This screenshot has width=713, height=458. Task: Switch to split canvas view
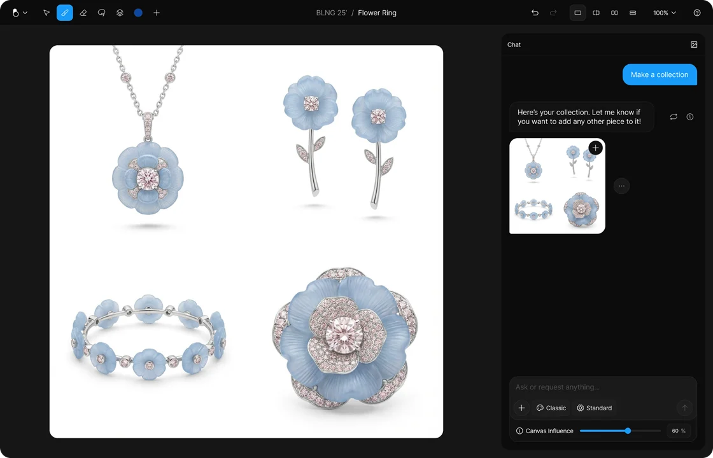coord(596,13)
